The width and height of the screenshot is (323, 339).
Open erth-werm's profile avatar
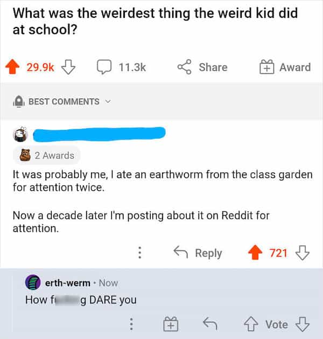pos(33,283)
